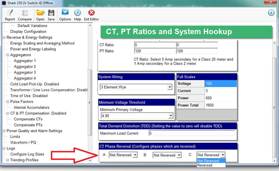Open the Options toolbar item
Image resolution: width=279 pixels, height=171 pixels.
point(65,15)
